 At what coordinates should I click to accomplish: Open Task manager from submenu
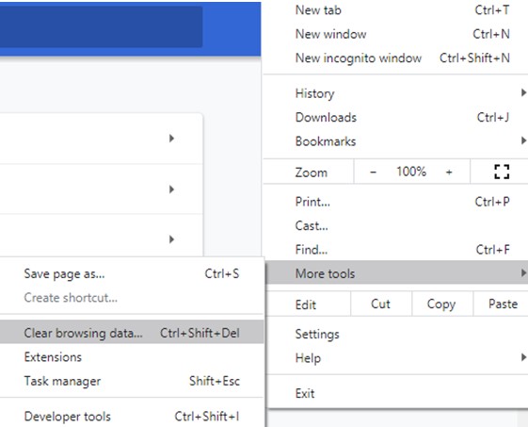click(x=132, y=381)
